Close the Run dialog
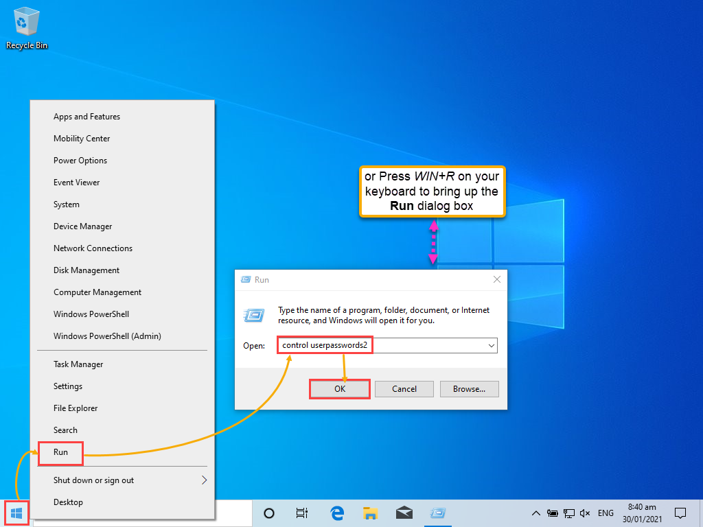Viewport: 703px width, 527px height. click(497, 280)
